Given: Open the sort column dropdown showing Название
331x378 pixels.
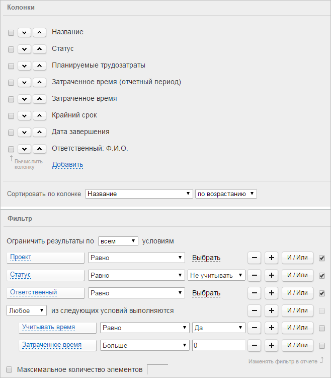Looking at the screenshot, I should 139,194.
